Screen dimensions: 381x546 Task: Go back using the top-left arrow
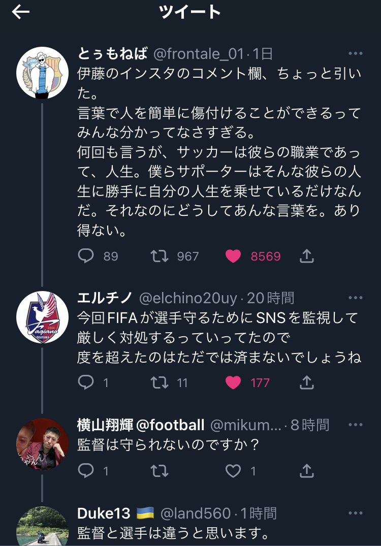click(20, 12)
